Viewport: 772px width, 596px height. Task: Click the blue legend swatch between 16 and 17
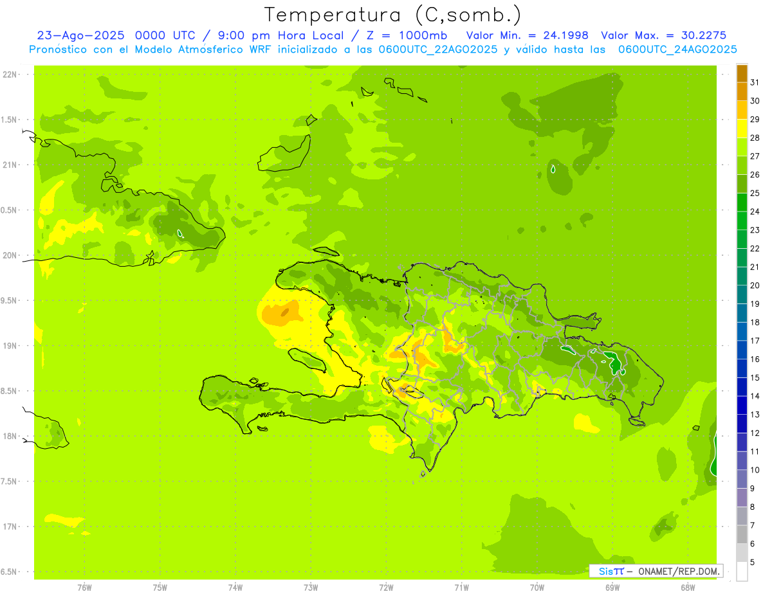click(742, 350)
